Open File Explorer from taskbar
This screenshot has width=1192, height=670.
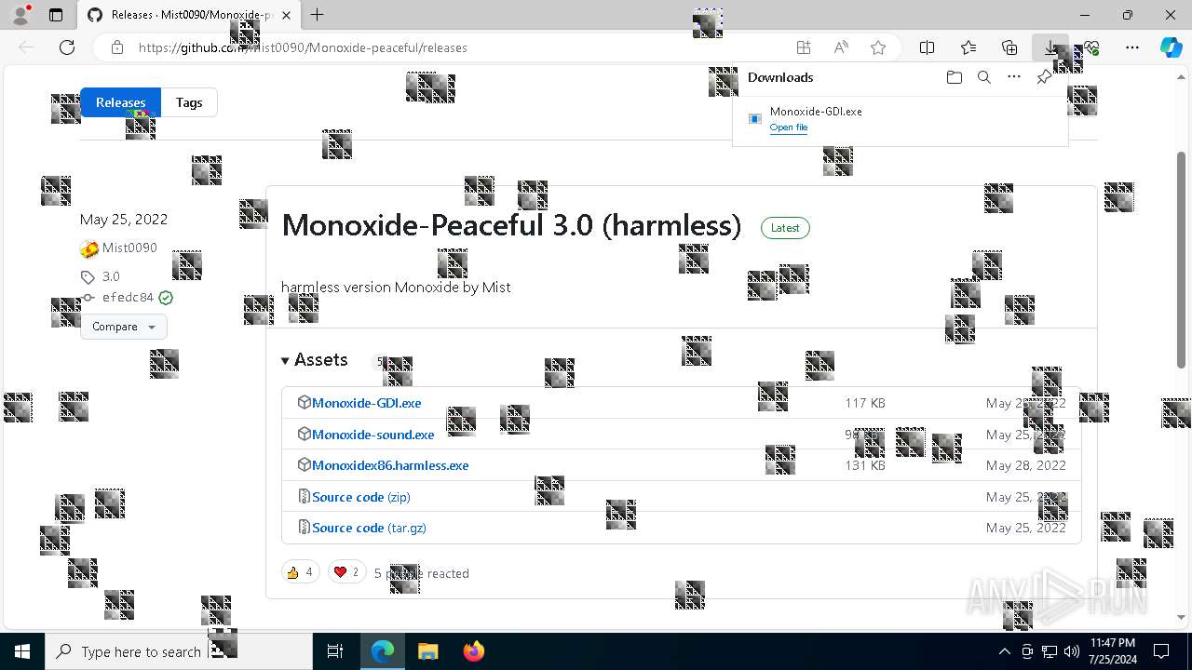coord(427,651)
